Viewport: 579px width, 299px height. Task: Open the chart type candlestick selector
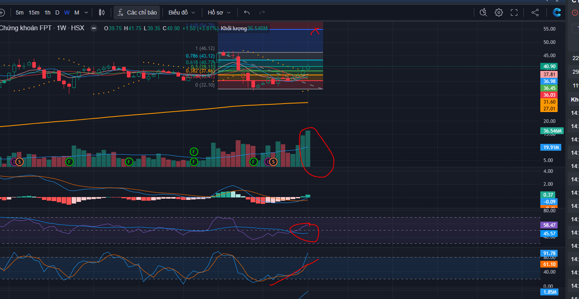click(x=102, y=12)
